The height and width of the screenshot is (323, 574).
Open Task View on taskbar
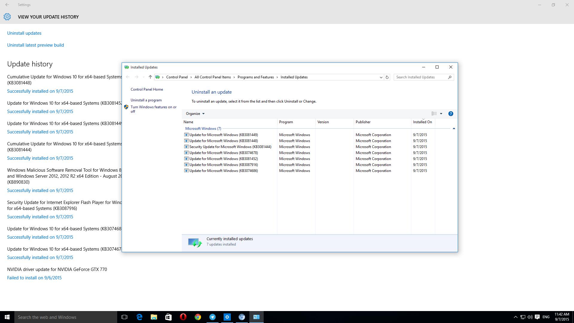coord(124,317)
